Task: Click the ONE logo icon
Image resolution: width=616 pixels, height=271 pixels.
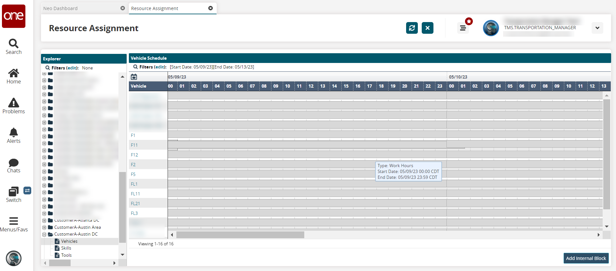Action: click(14, 16)
